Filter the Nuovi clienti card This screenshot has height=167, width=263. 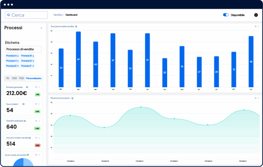[36, 104]
